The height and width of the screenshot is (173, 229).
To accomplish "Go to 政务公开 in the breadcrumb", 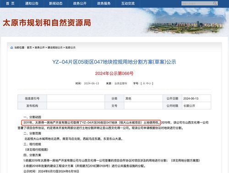I will [x=39, y=48].
